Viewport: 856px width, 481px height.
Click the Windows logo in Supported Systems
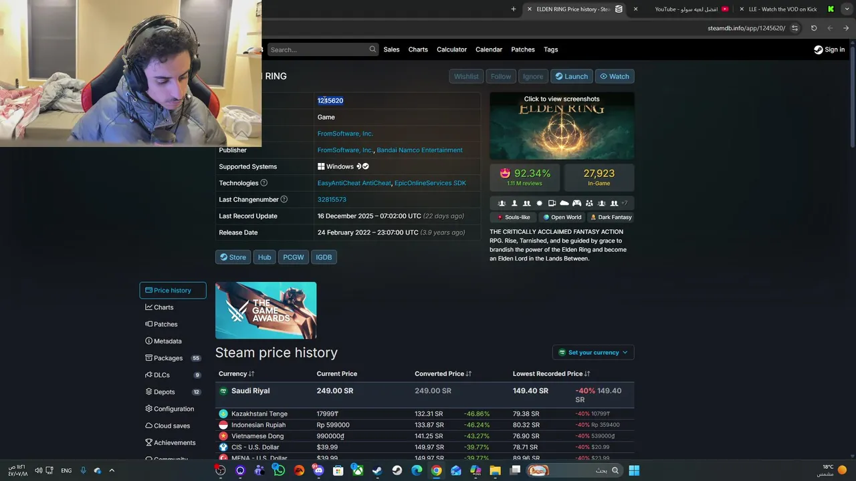[321, 166]
